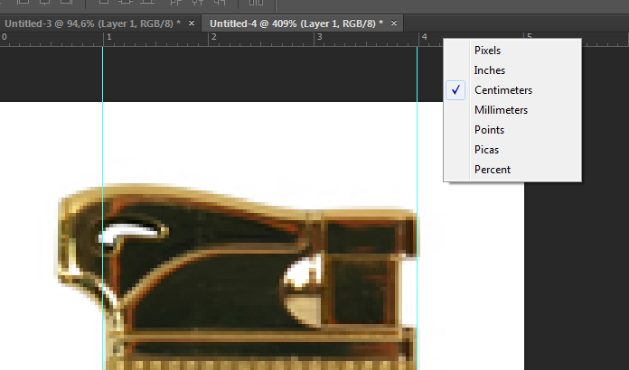Click the ruler at the 0 origin mark
Screen dimensions: 629x370
(5, 38)
